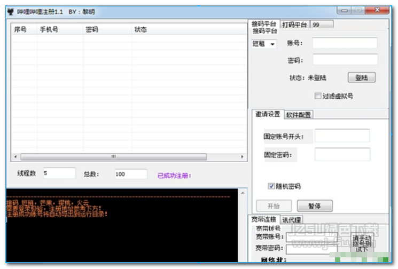Screen dimensions: 398x269
Task: Select the 邀请设置 tab
Action: coord(268,114)
